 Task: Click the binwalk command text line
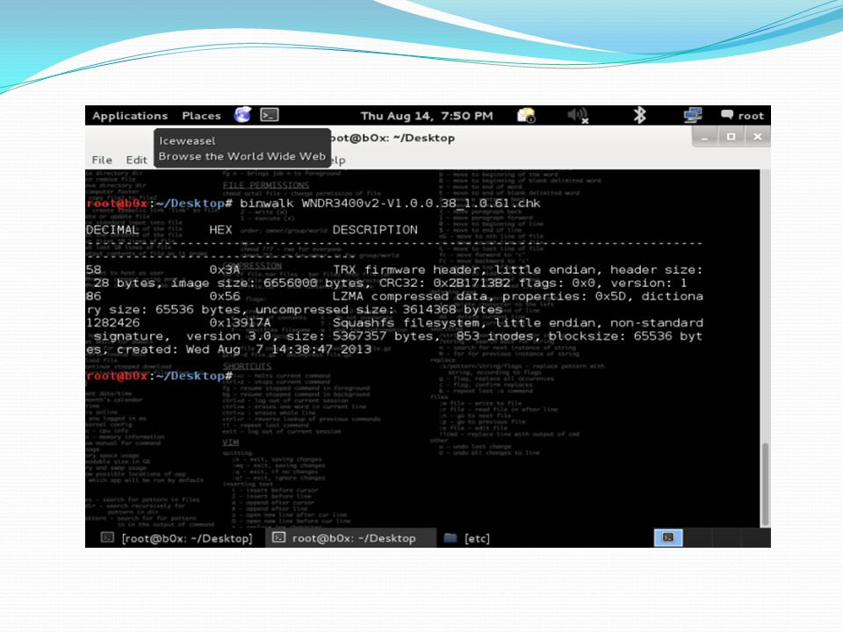coord(390,203)
